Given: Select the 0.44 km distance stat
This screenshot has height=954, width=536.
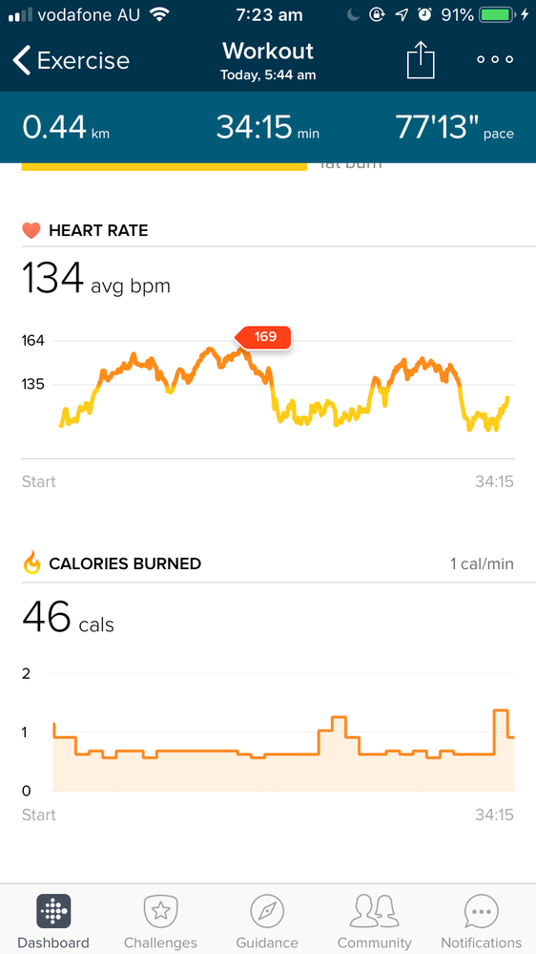Looking at the screenshot, I should (x=66, y=128).
